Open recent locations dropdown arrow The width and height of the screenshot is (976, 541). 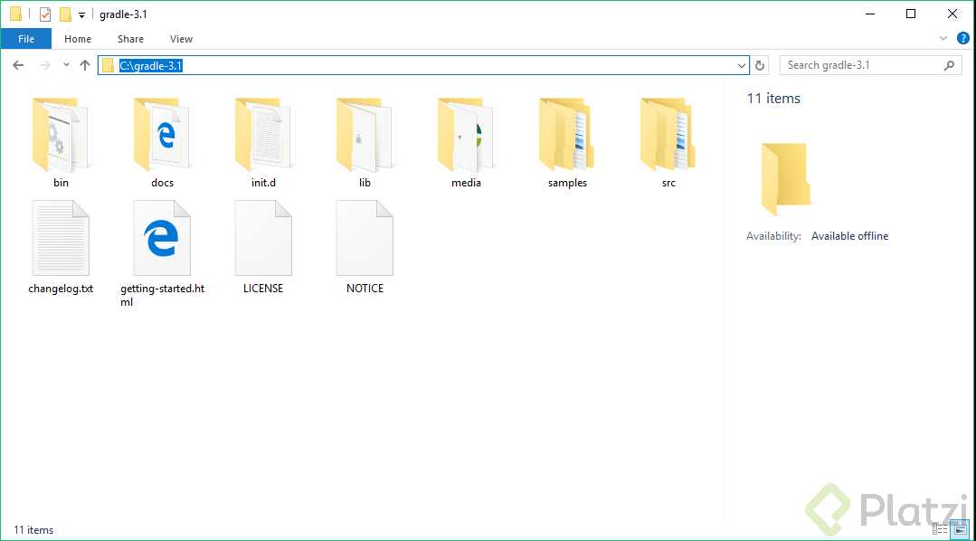[66, 65]
